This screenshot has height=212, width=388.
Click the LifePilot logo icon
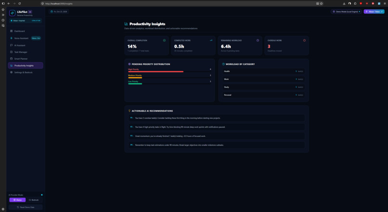click(12, 13)
